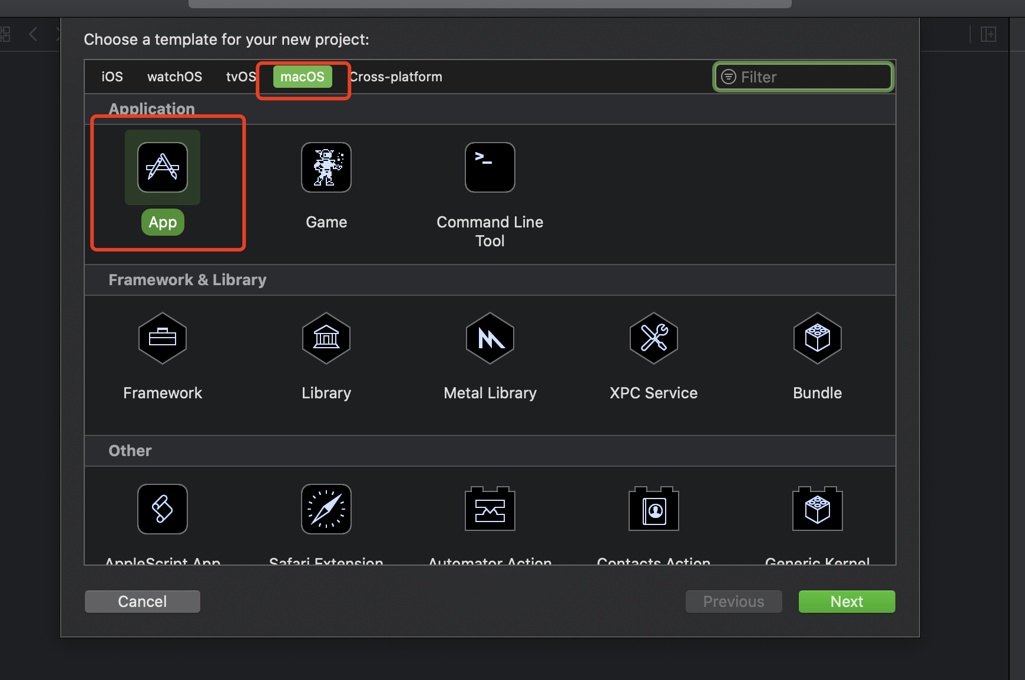Focus the Filter search field
The image size is (1025, 680).
click(804, 77)
